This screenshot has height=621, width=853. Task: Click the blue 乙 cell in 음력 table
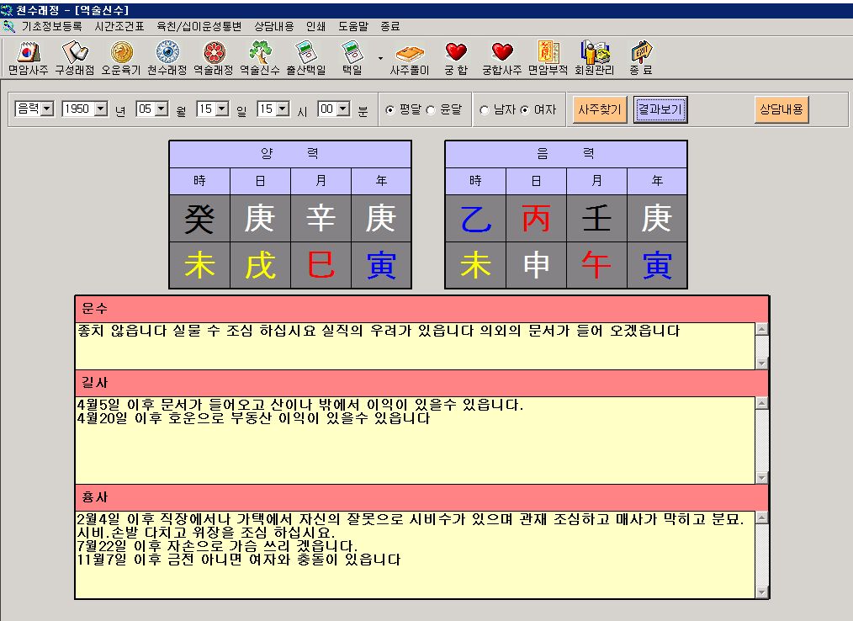[x=475, y=218]
